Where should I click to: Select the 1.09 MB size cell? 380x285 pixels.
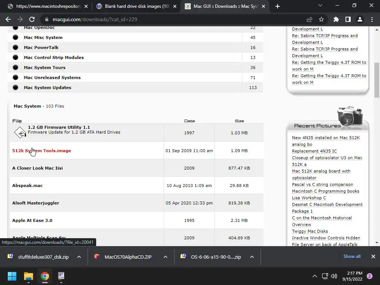[239, 151]
